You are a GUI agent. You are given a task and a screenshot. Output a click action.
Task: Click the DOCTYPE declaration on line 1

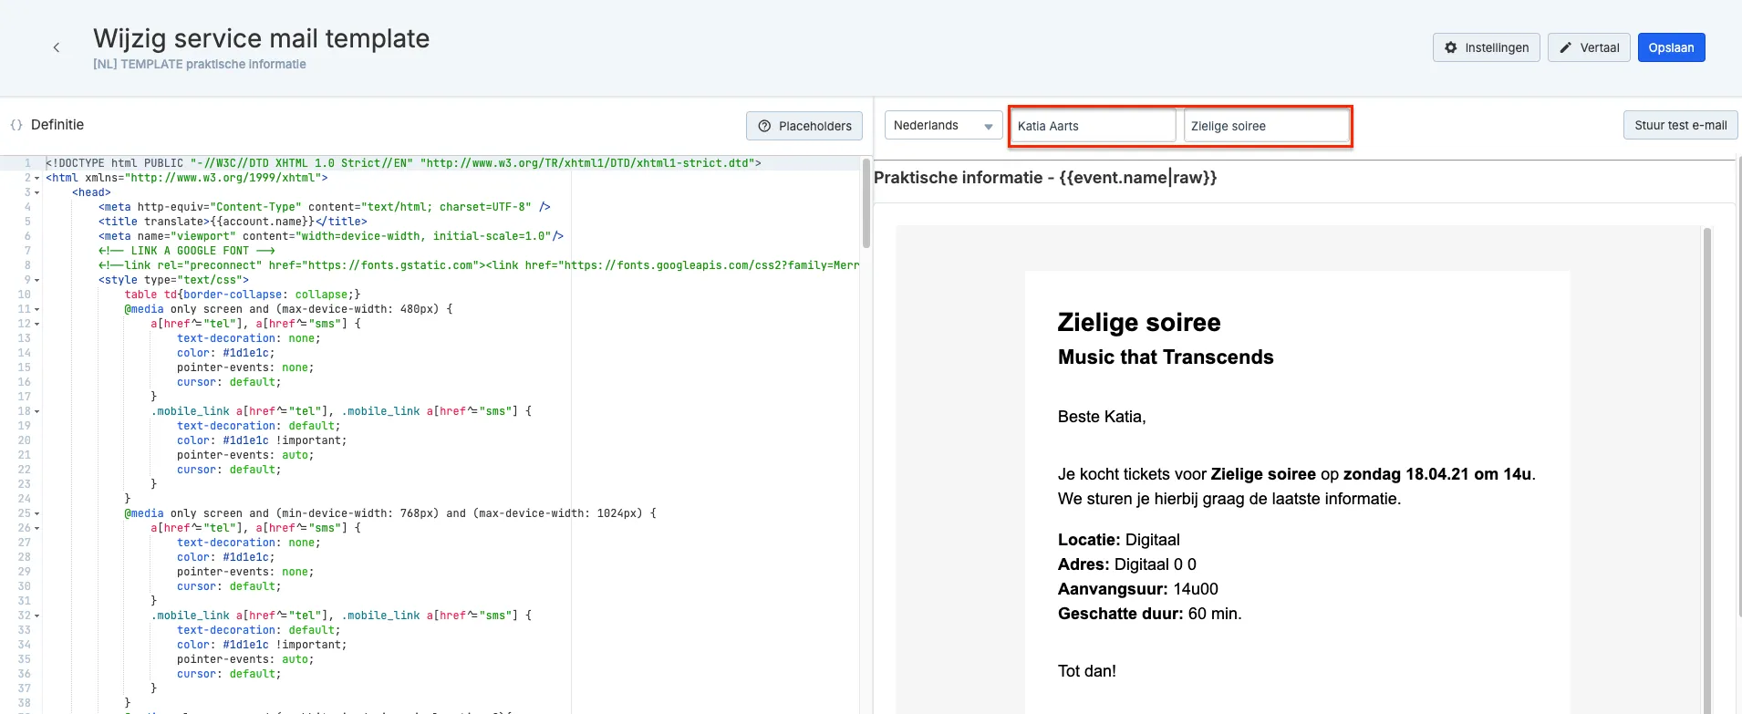(x=403, y=163)
